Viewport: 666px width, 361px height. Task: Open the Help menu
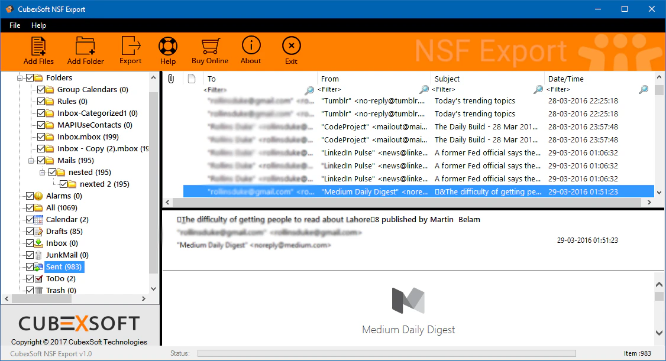[x=39, y=25]
